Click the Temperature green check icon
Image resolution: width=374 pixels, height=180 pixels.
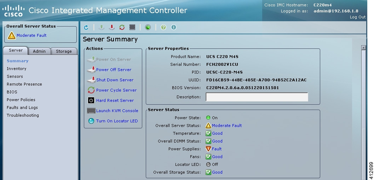[x=208, y=133]
